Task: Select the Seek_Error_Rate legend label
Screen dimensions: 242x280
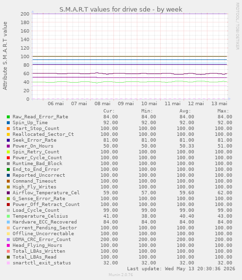Action: pyautogui.click(x=35, y=140)
